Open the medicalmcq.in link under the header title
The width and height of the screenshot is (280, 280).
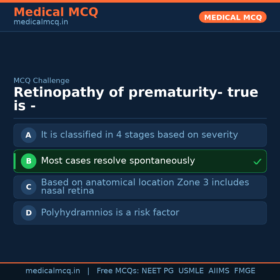click(x=41, y=22)
